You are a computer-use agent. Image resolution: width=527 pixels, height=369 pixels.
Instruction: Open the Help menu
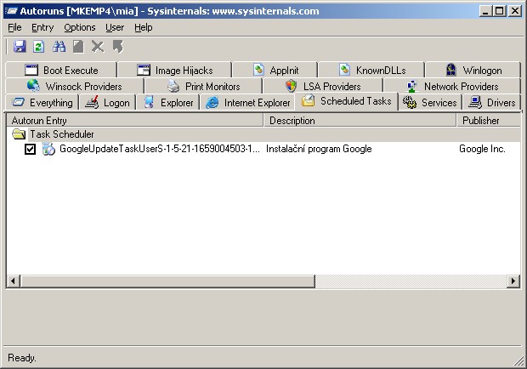(x=144, y=27)
